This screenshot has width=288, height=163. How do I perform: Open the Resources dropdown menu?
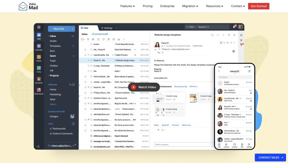coord(215,6)
